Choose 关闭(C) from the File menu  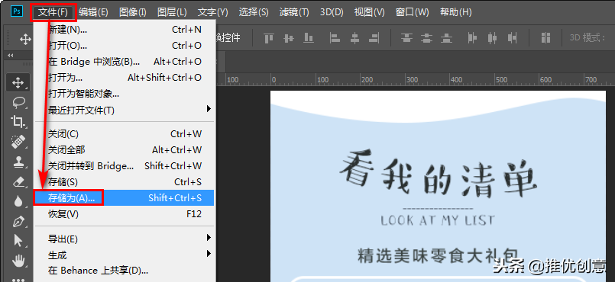click(124, 134)
